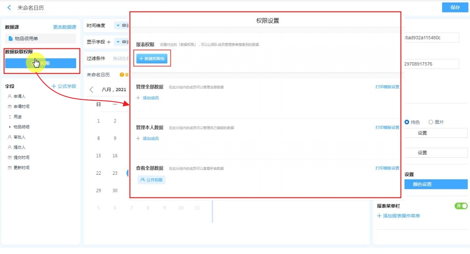Toggle the 报表菜单栏 switch off

tap(461, 206)
